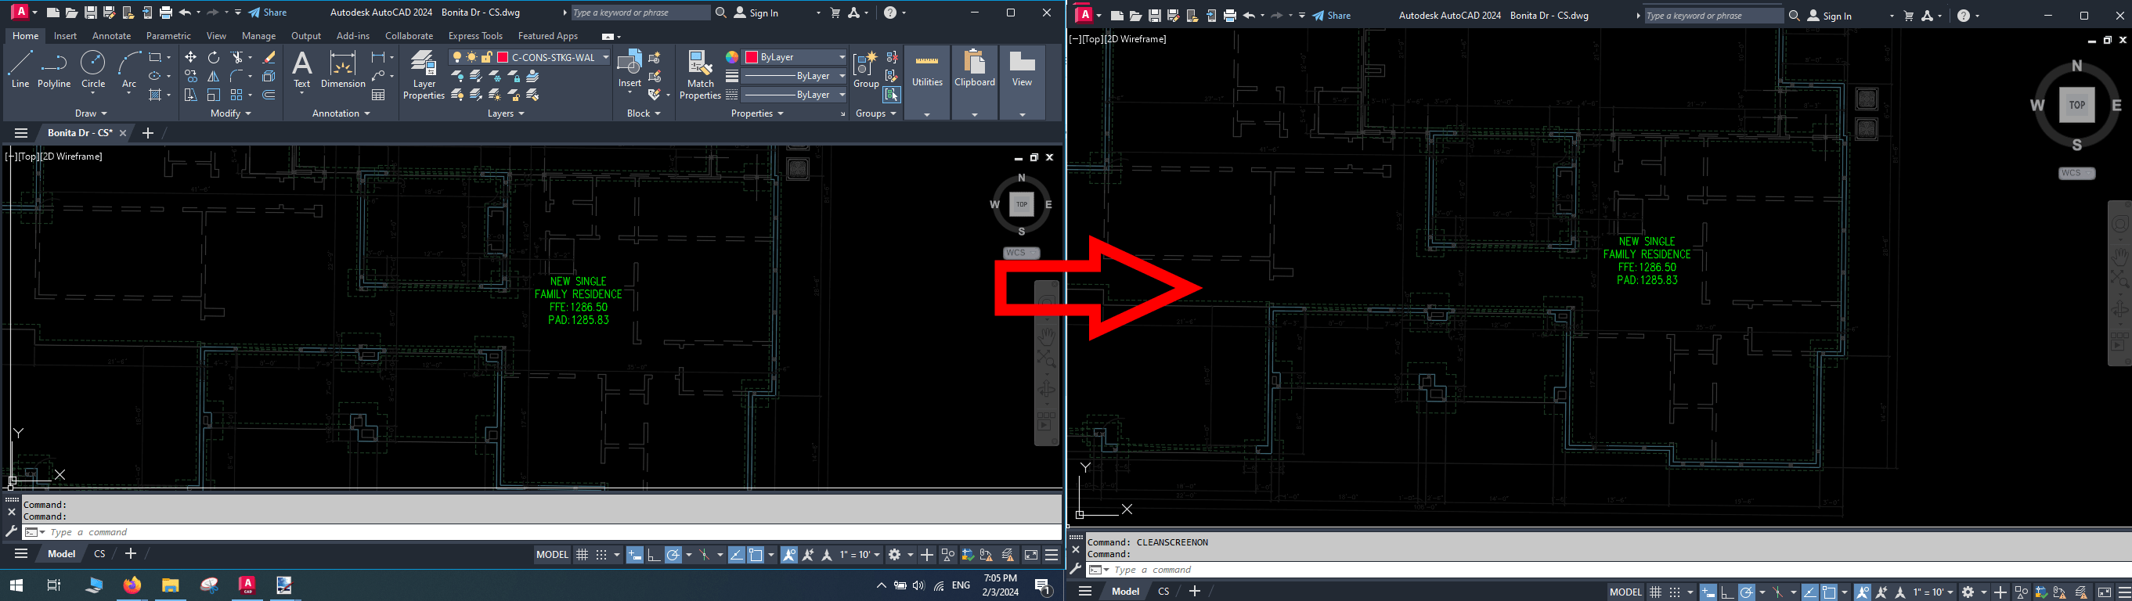This screenshot has width=2132, height=601.
Task: Open the Text annotation tool
Action: (302, 70)
